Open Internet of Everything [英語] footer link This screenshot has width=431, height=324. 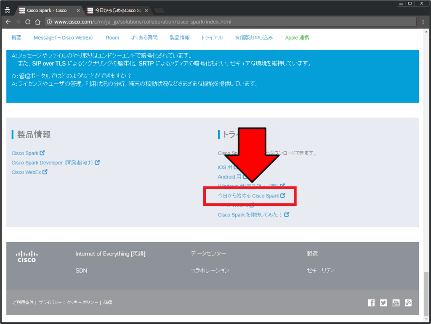click(111, 254)
